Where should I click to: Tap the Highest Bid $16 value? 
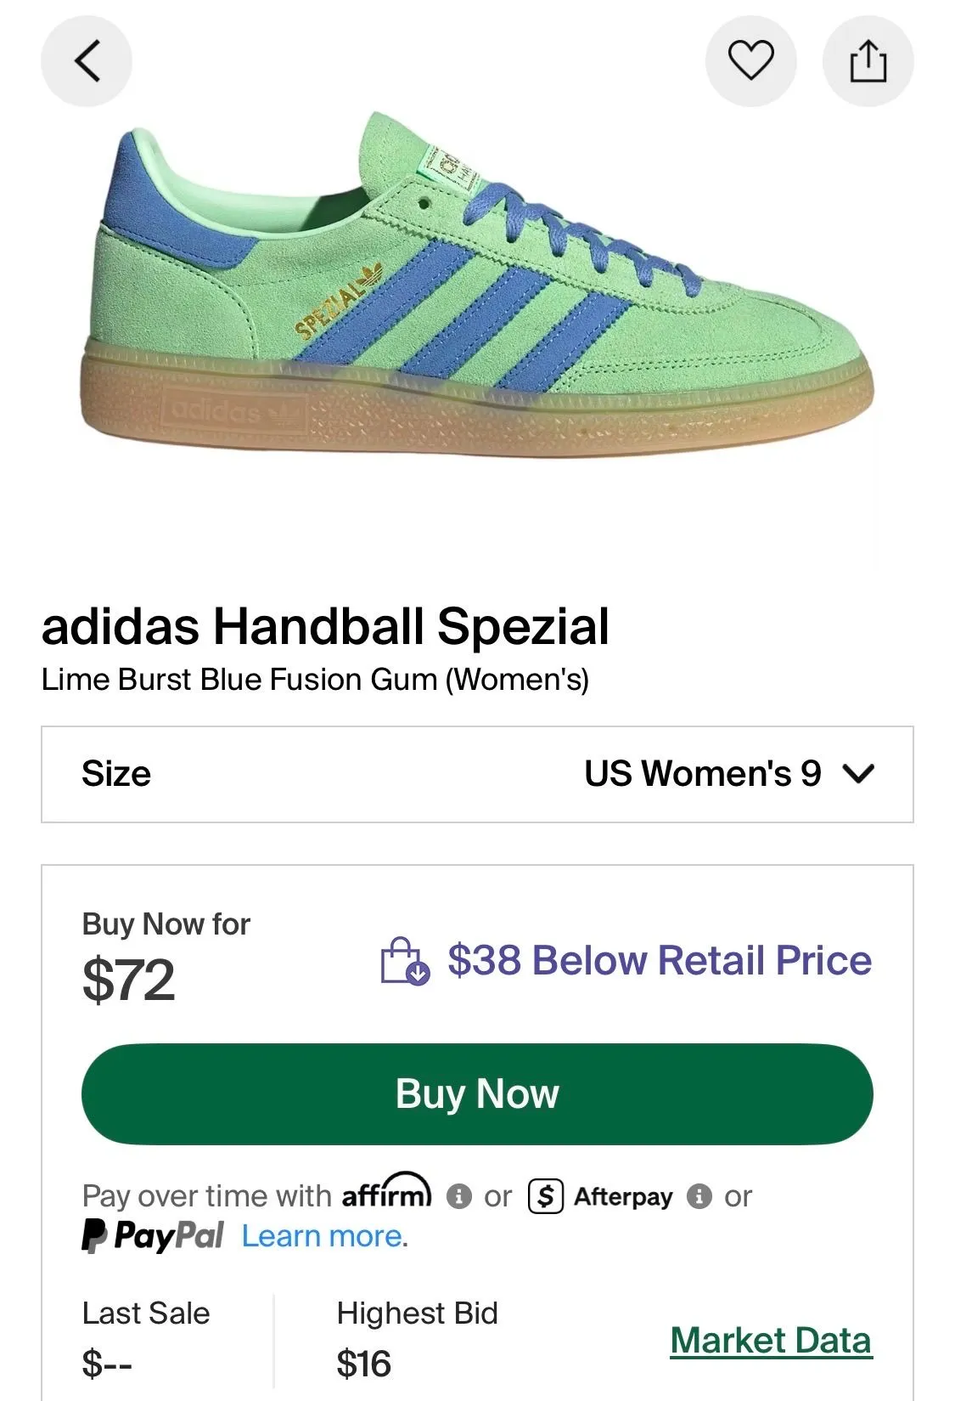364,1364
